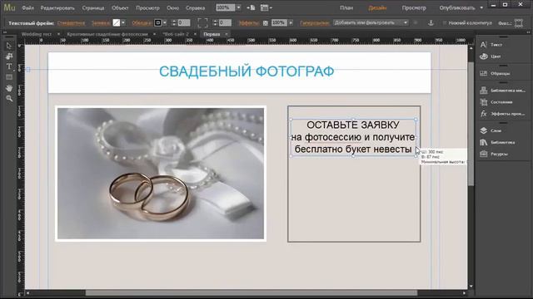
Task: Open the Редактировать menu
Action: pos(57,7)
